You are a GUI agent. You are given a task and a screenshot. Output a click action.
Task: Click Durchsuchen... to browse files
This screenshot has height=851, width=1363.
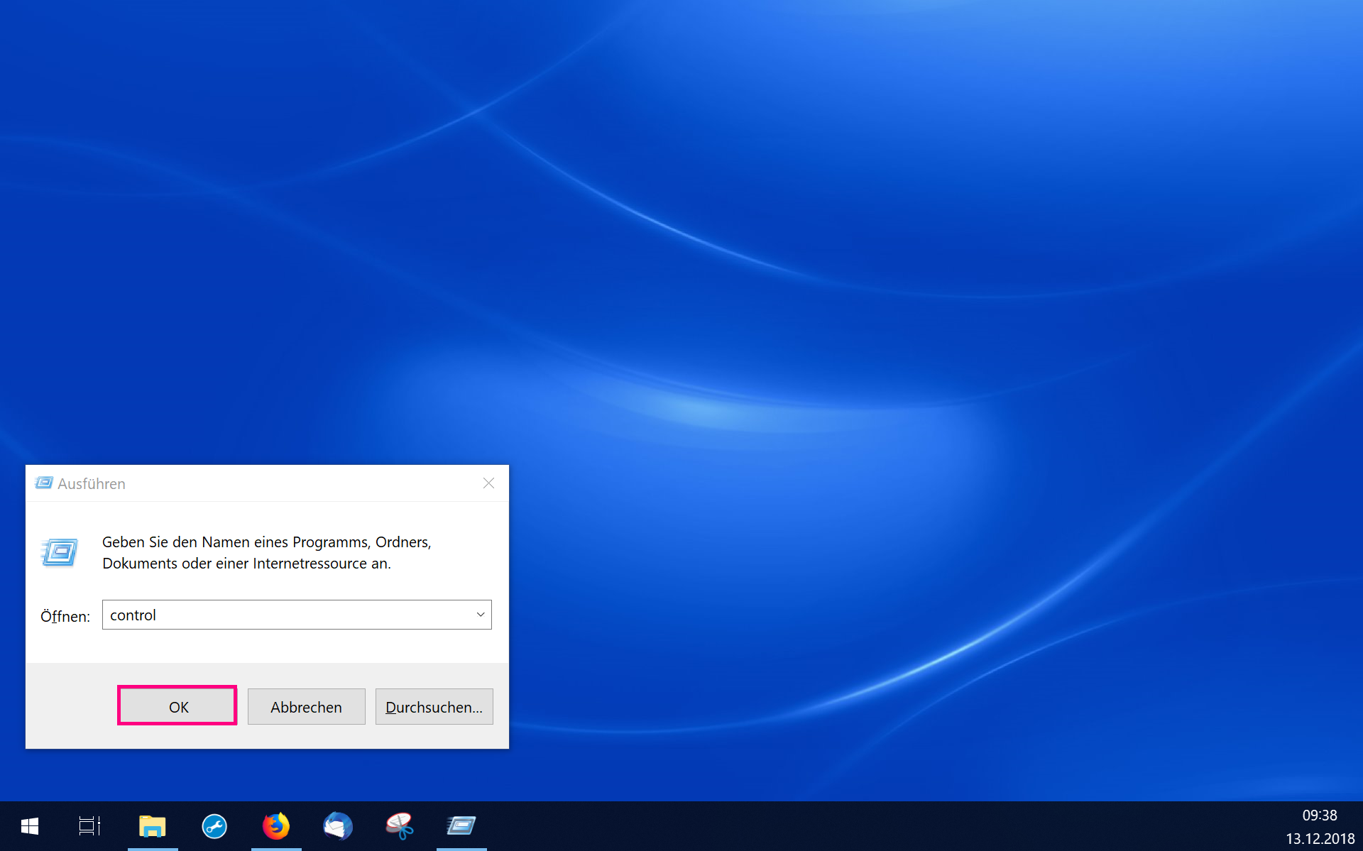[434, 707]
